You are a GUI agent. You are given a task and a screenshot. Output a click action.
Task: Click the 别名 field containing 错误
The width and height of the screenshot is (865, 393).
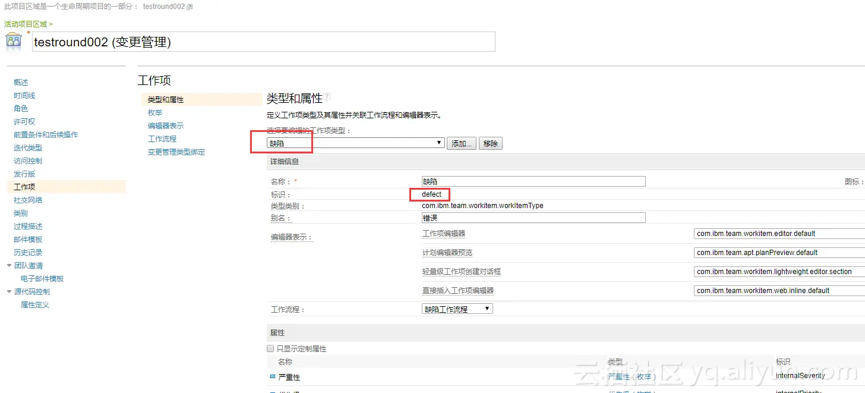coord(533,218)
